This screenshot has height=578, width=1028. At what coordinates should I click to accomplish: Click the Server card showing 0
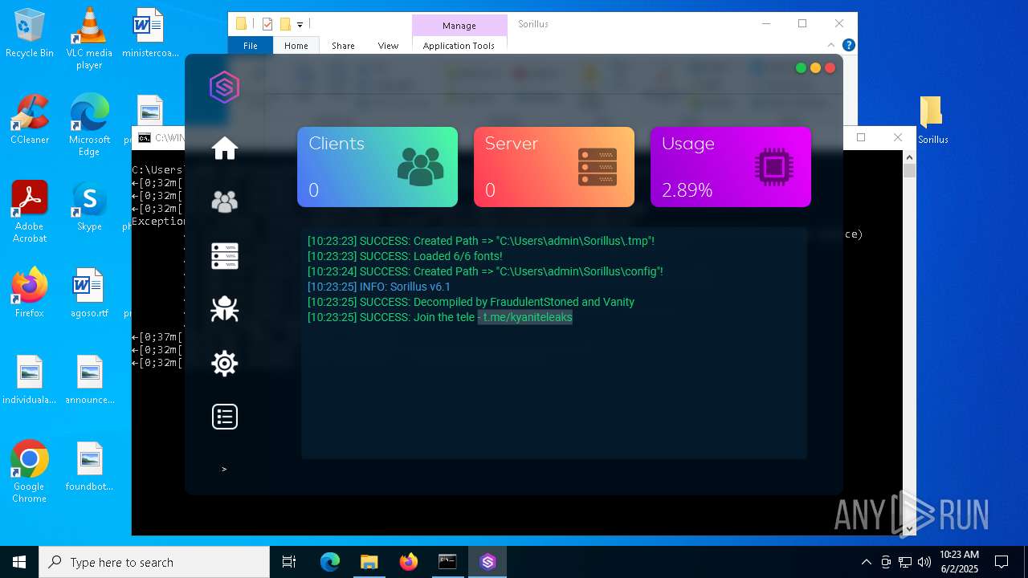pos(554,167)
